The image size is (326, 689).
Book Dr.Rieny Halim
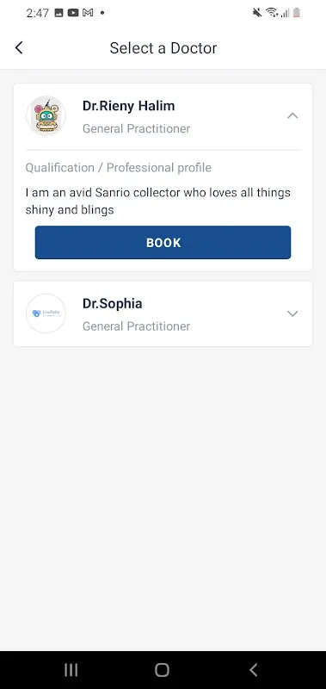[163, 243]
